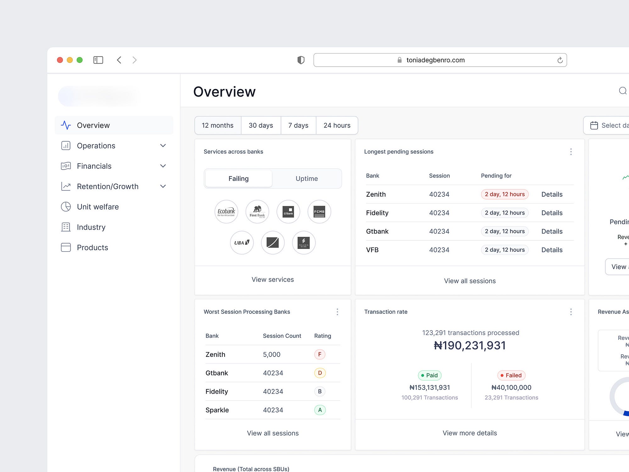This screenshot has height=472, width=629.
Task: Select the UBA bank logo
Action: [242, 243]
